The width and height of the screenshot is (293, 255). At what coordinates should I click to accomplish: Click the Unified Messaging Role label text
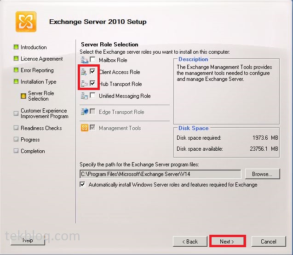coord(125,96)
